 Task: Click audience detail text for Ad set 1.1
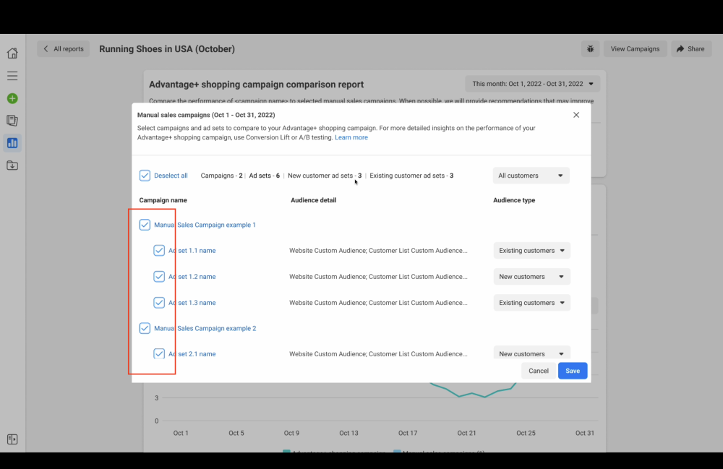tap(378, 251)
